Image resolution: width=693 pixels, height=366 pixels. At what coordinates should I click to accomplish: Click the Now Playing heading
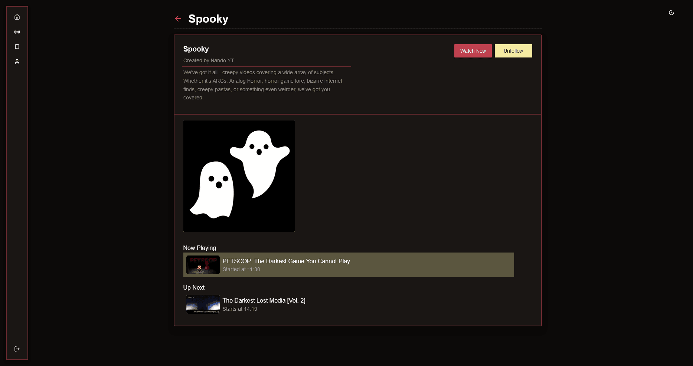tap(199, 248)
